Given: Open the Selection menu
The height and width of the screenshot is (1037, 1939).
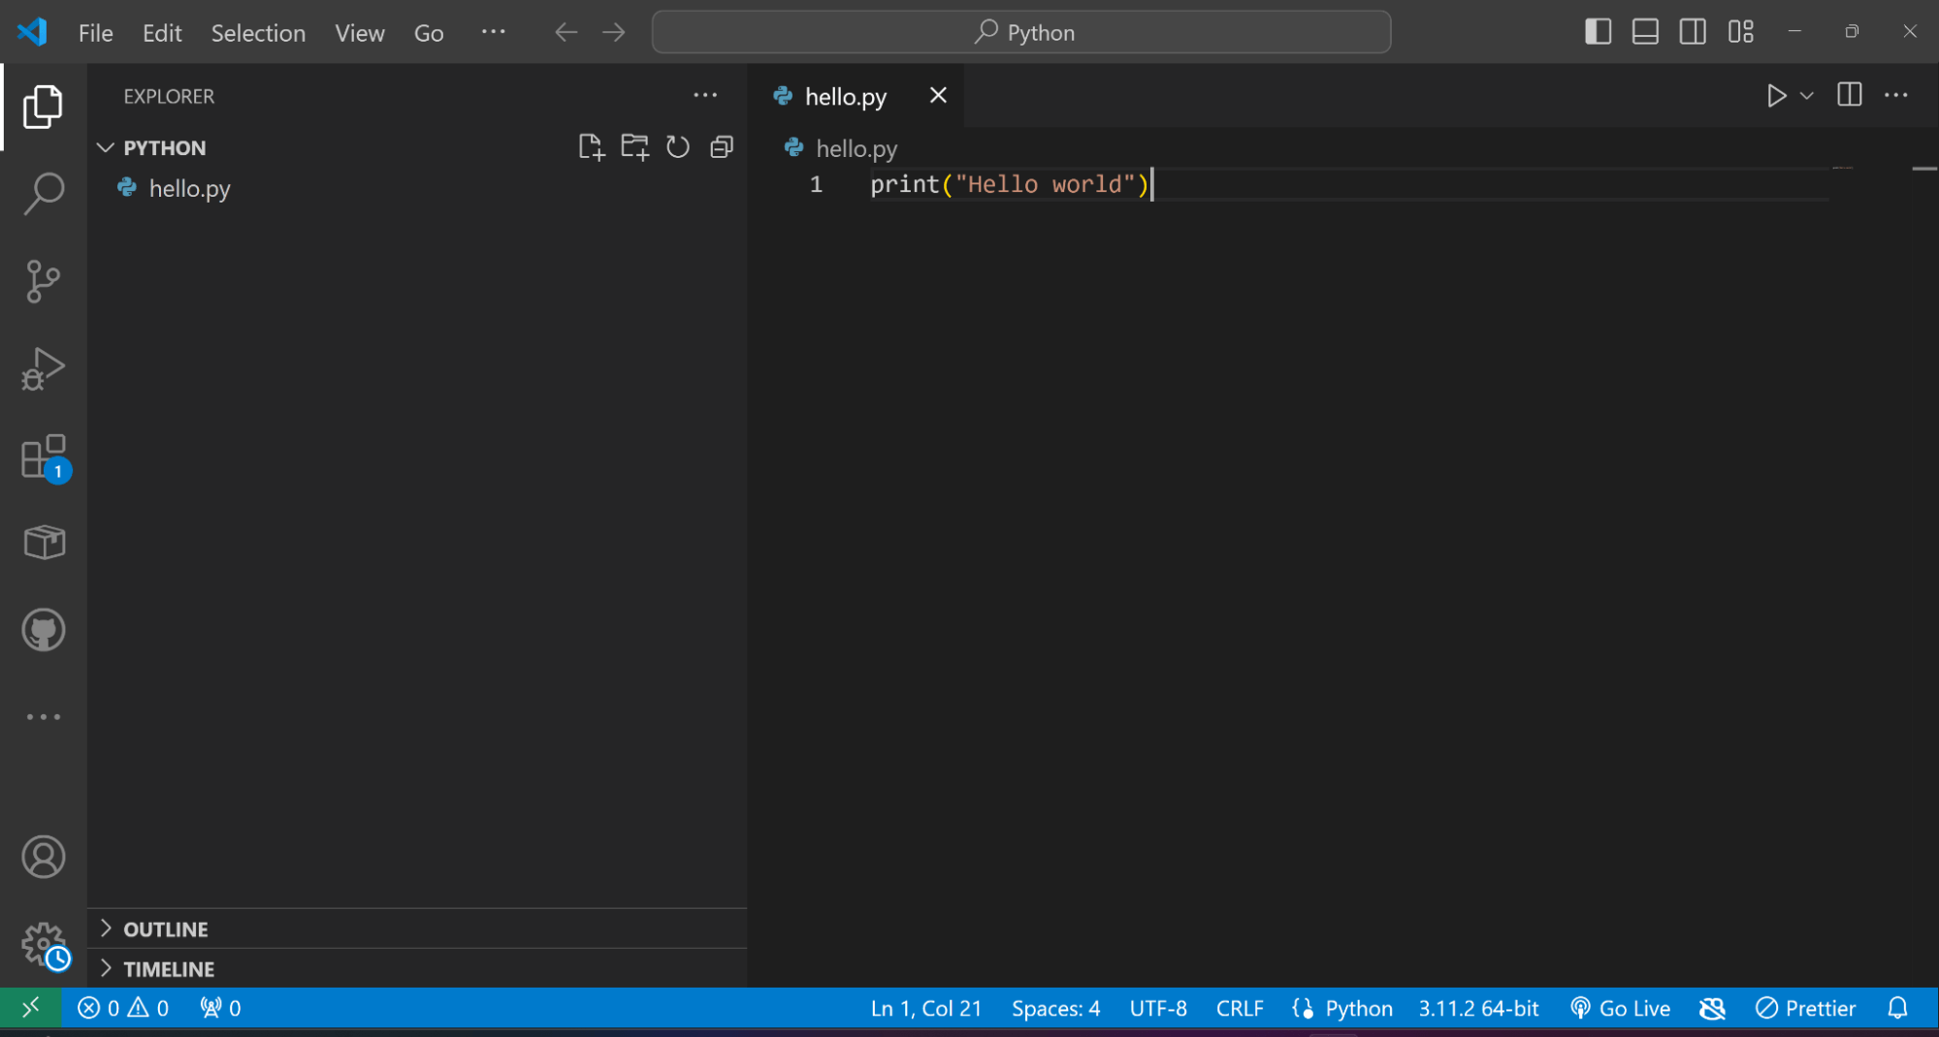Looking at the screenshot, I should click(x=258, y=33).
